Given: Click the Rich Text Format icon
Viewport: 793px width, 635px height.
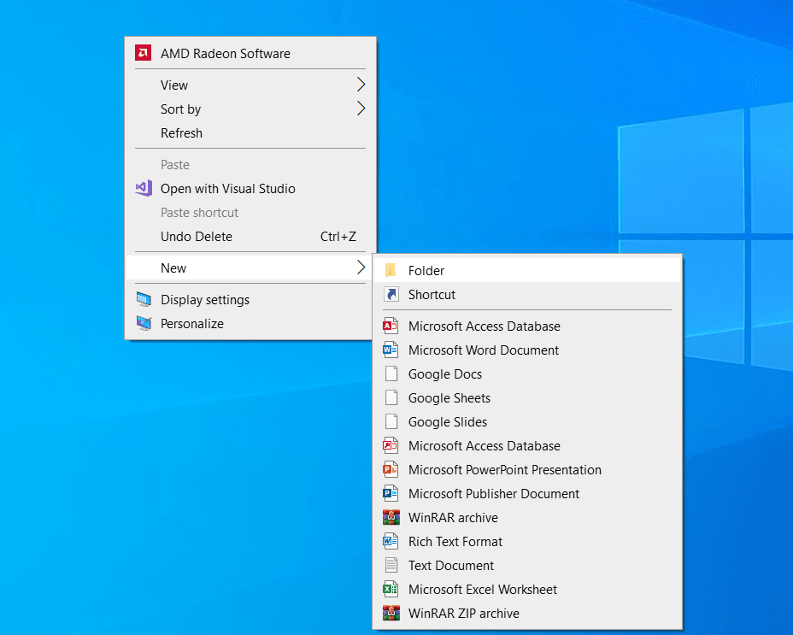Looking at the screenshot, I should 391,541.
